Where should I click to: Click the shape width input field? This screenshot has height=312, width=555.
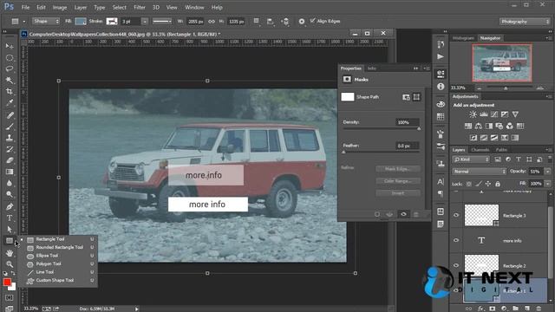(195, 22)
